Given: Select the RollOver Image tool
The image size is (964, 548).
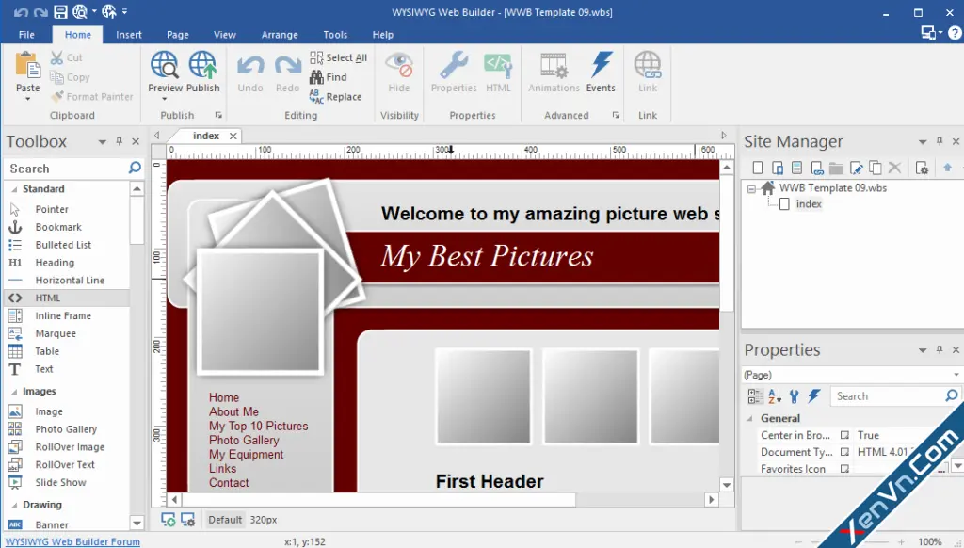Looking at the screenshot, I should [x=70, y=447].
